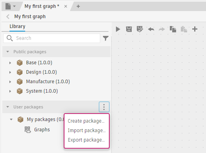Select Base (1.0.0) label
Viewport: 206px width, 153px height.
(39, 63)
